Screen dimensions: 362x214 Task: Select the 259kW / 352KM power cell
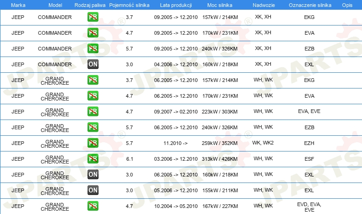pyautogui.click(x=220, y=143)
